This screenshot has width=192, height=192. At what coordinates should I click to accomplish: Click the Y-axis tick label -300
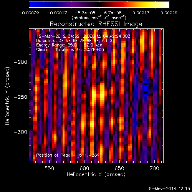pos(20,132)
